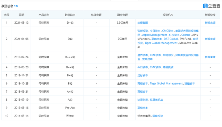Click 启明创投 investor link
Screen dimensions: 222x127
[168, 55]
